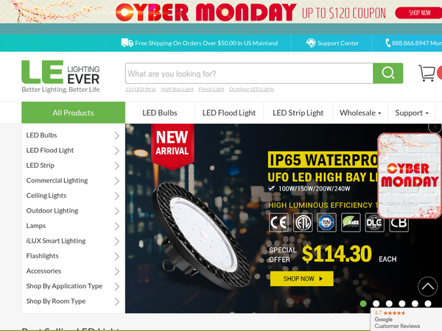Select the first green carousel dot
Viewport: 442px width, 331px height.
coord(363,303)
